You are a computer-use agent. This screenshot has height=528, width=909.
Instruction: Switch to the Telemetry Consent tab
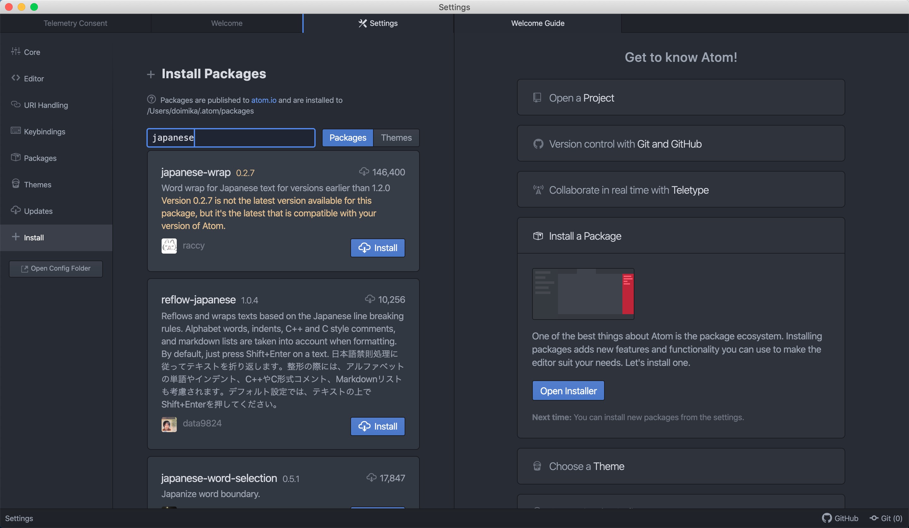(75, 23)
